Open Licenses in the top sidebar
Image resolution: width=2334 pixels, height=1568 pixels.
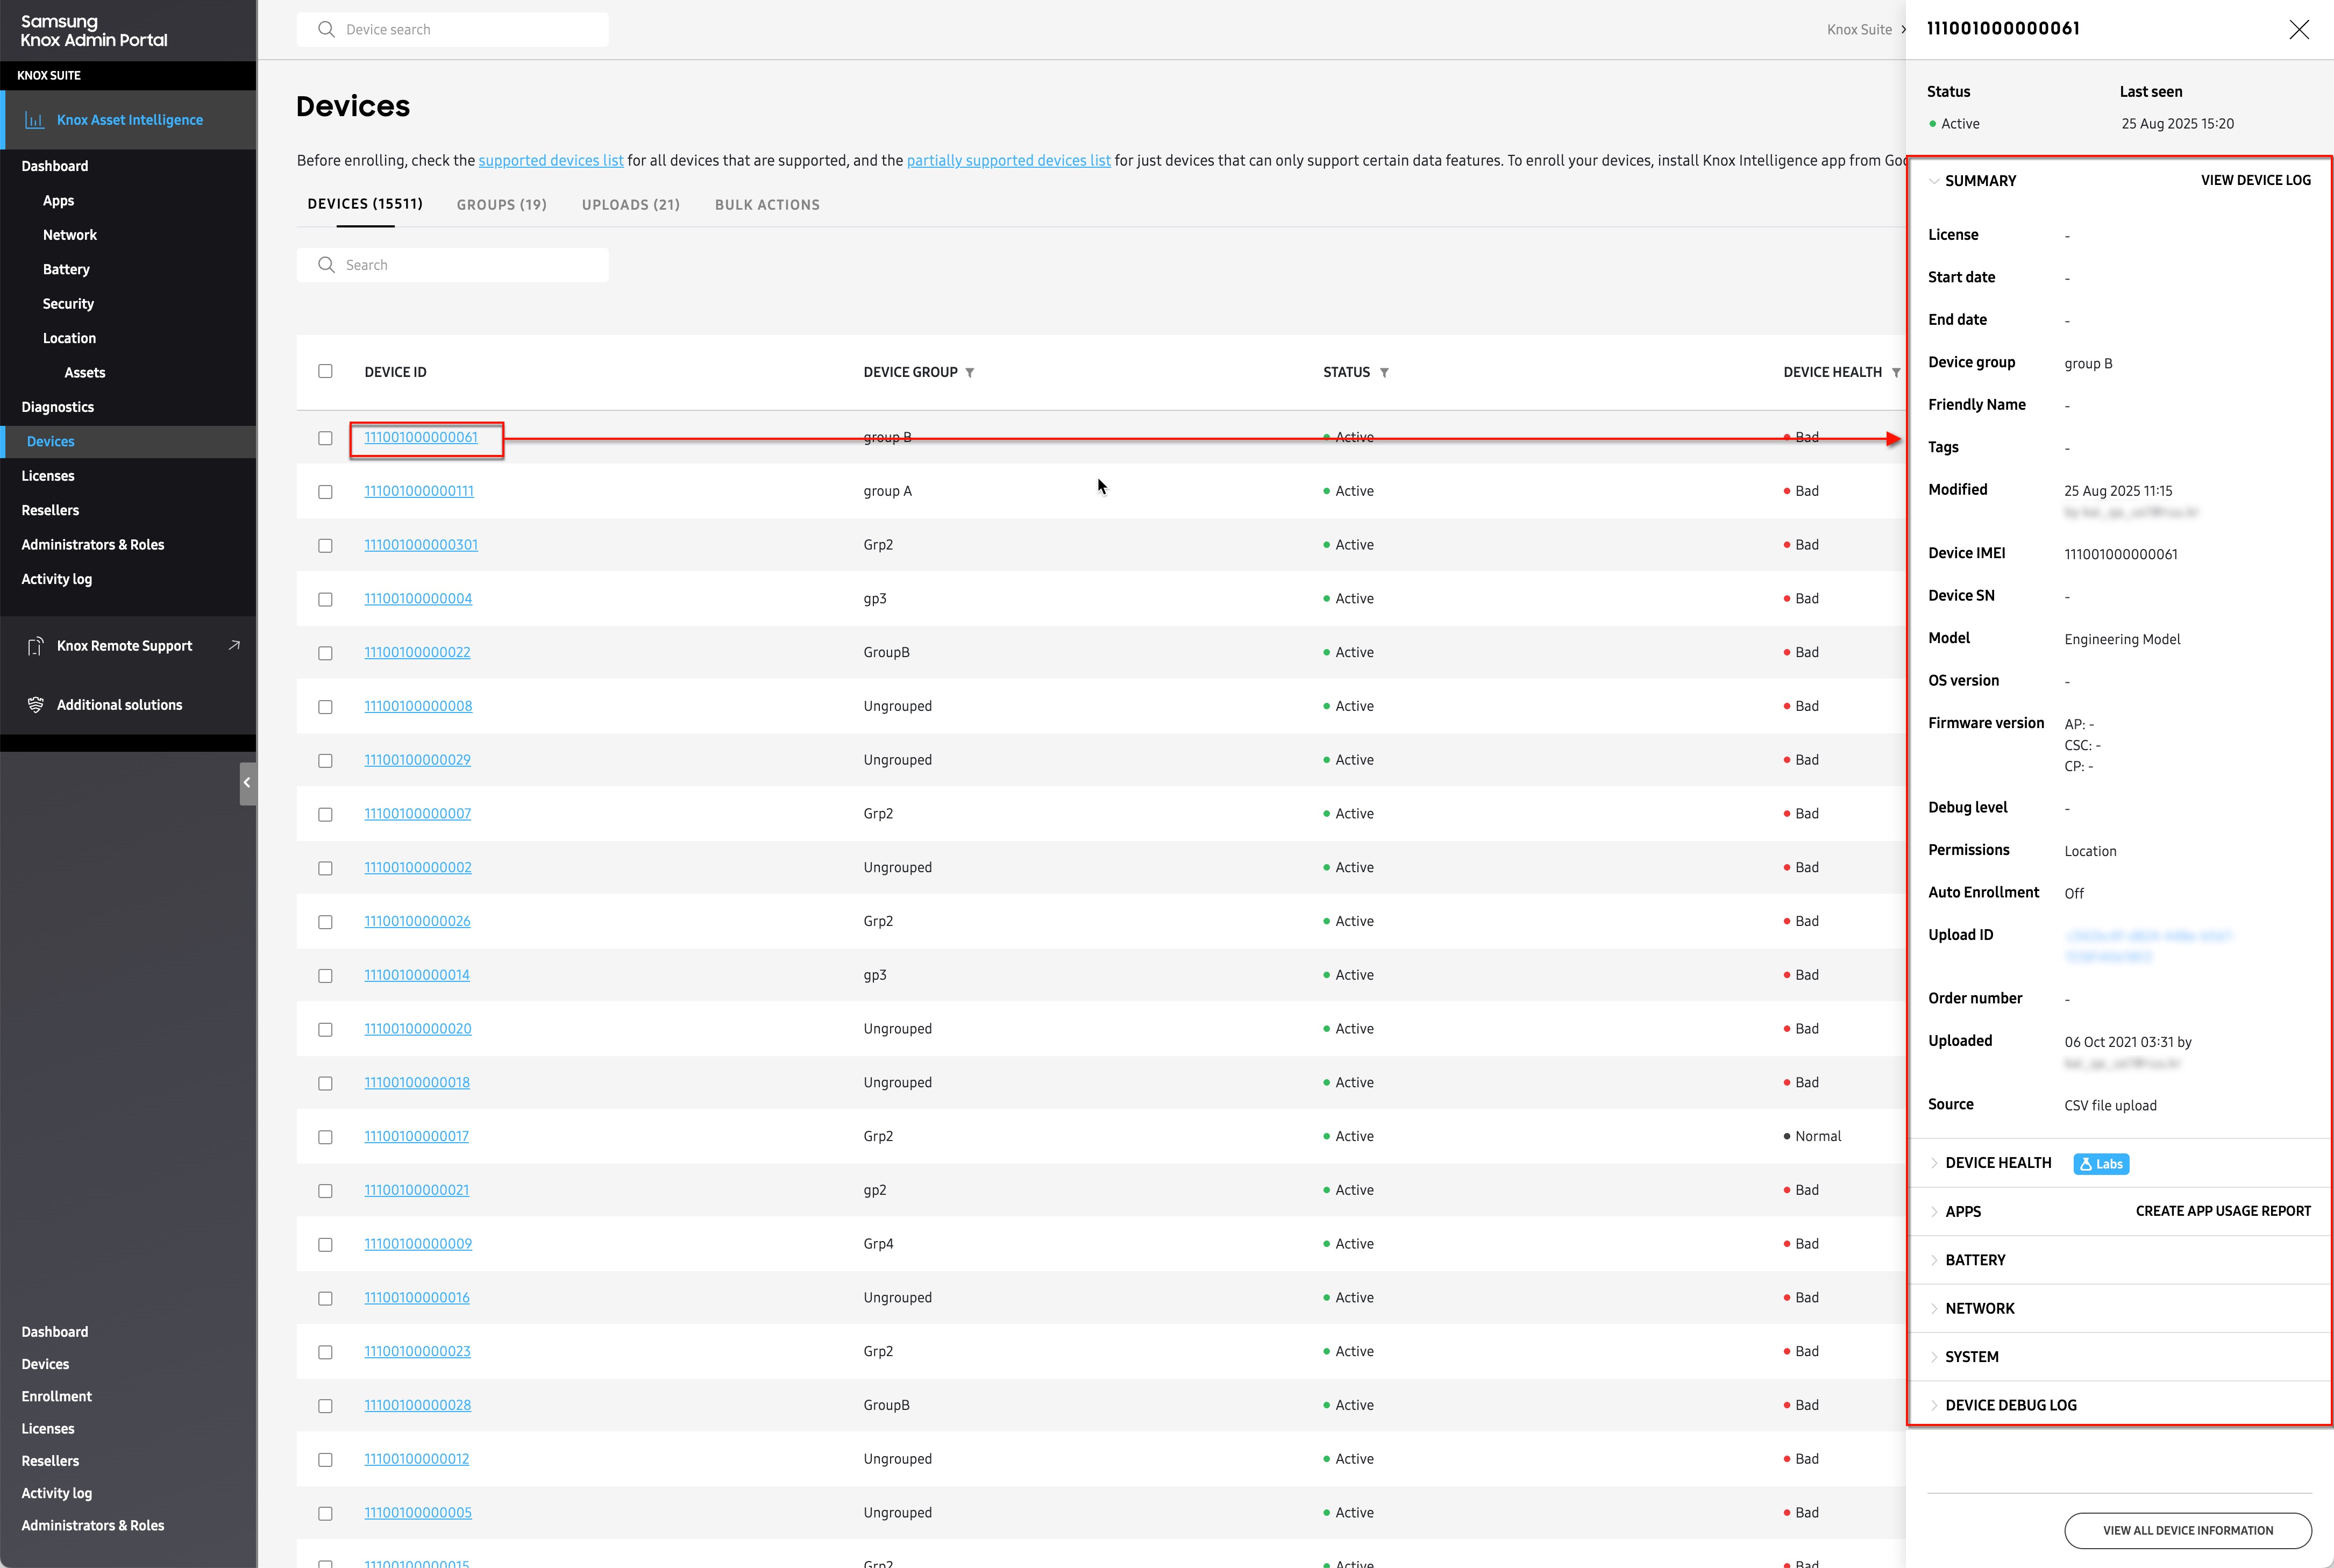48,476
